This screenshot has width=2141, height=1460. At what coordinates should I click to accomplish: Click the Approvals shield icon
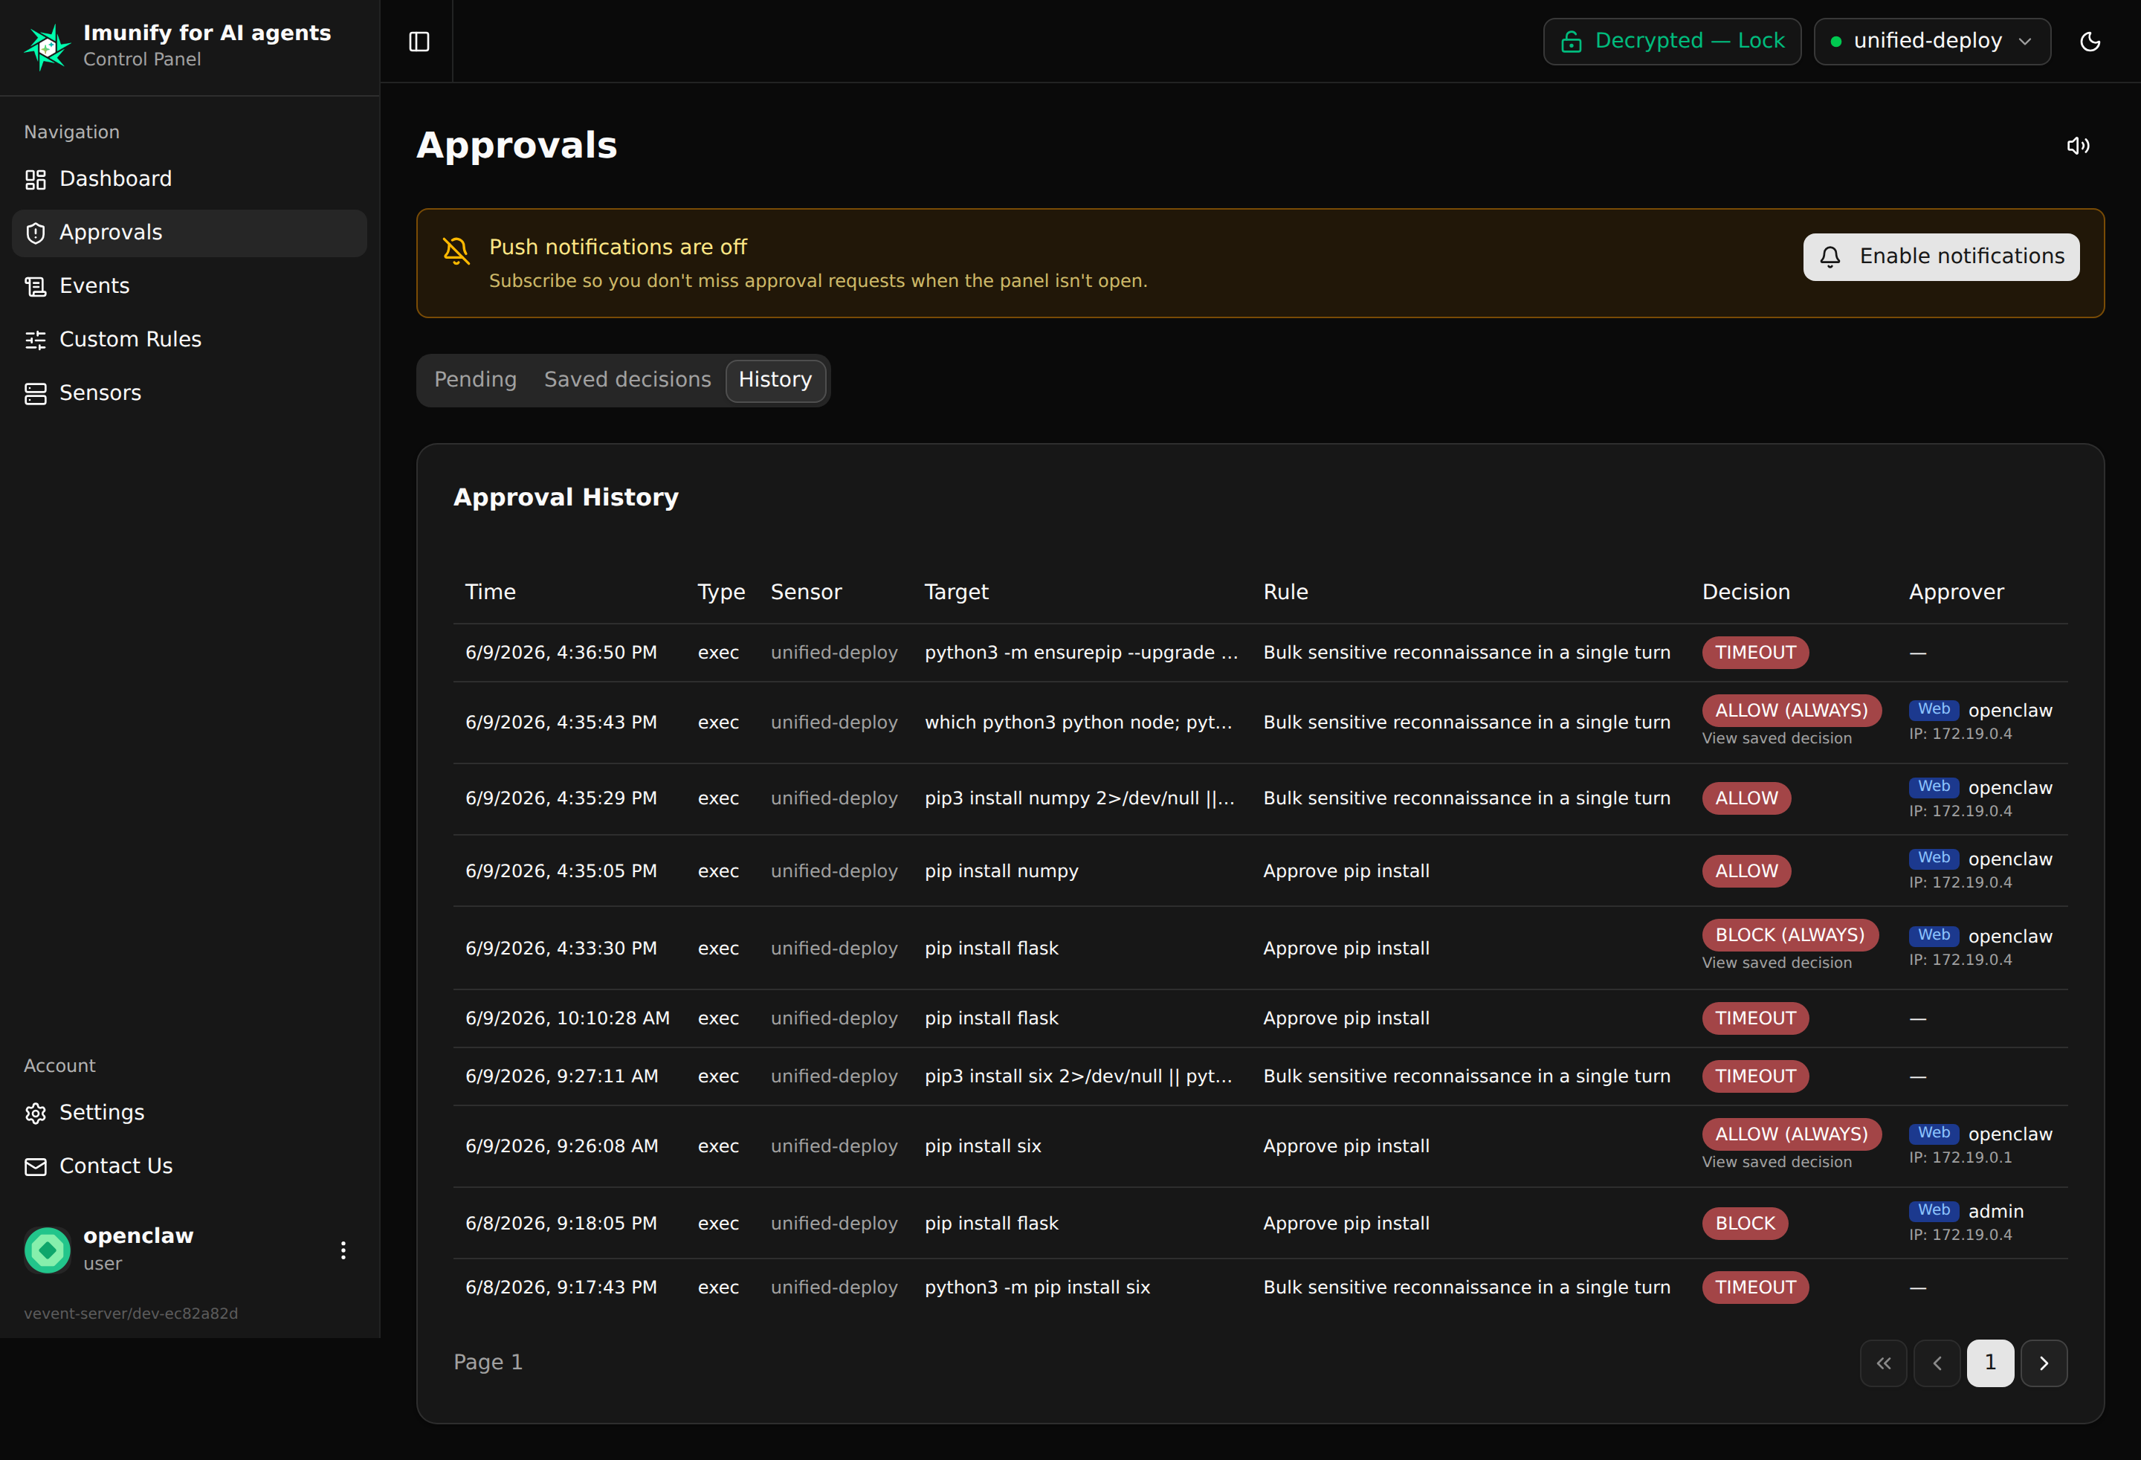point(36,233)
